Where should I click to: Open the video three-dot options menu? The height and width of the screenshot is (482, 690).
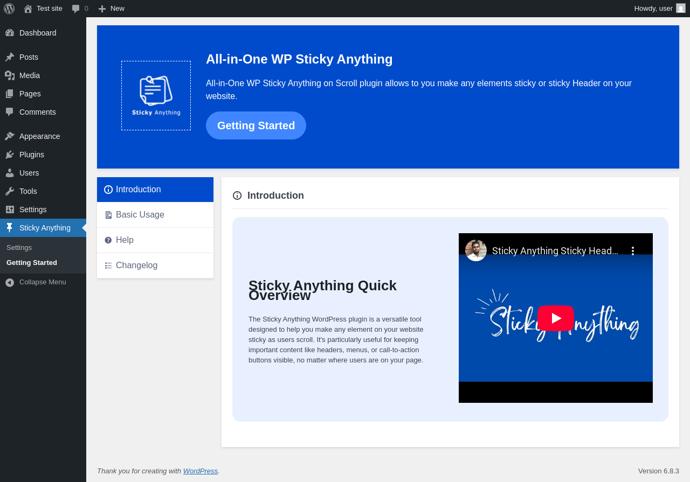[x=633, y=251]
